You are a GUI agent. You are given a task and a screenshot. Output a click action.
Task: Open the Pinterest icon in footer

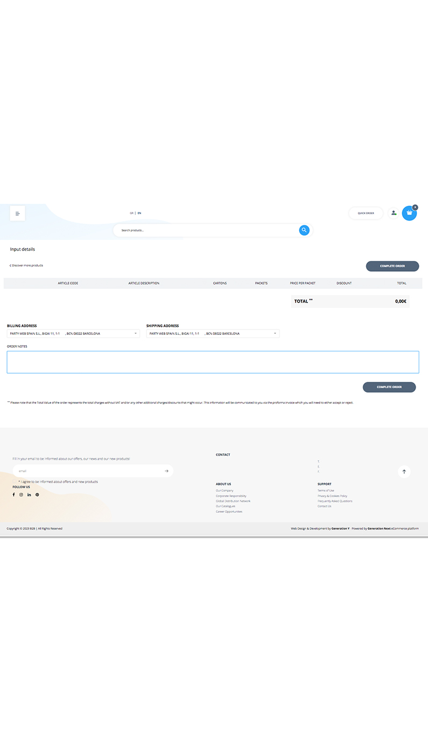37,494
